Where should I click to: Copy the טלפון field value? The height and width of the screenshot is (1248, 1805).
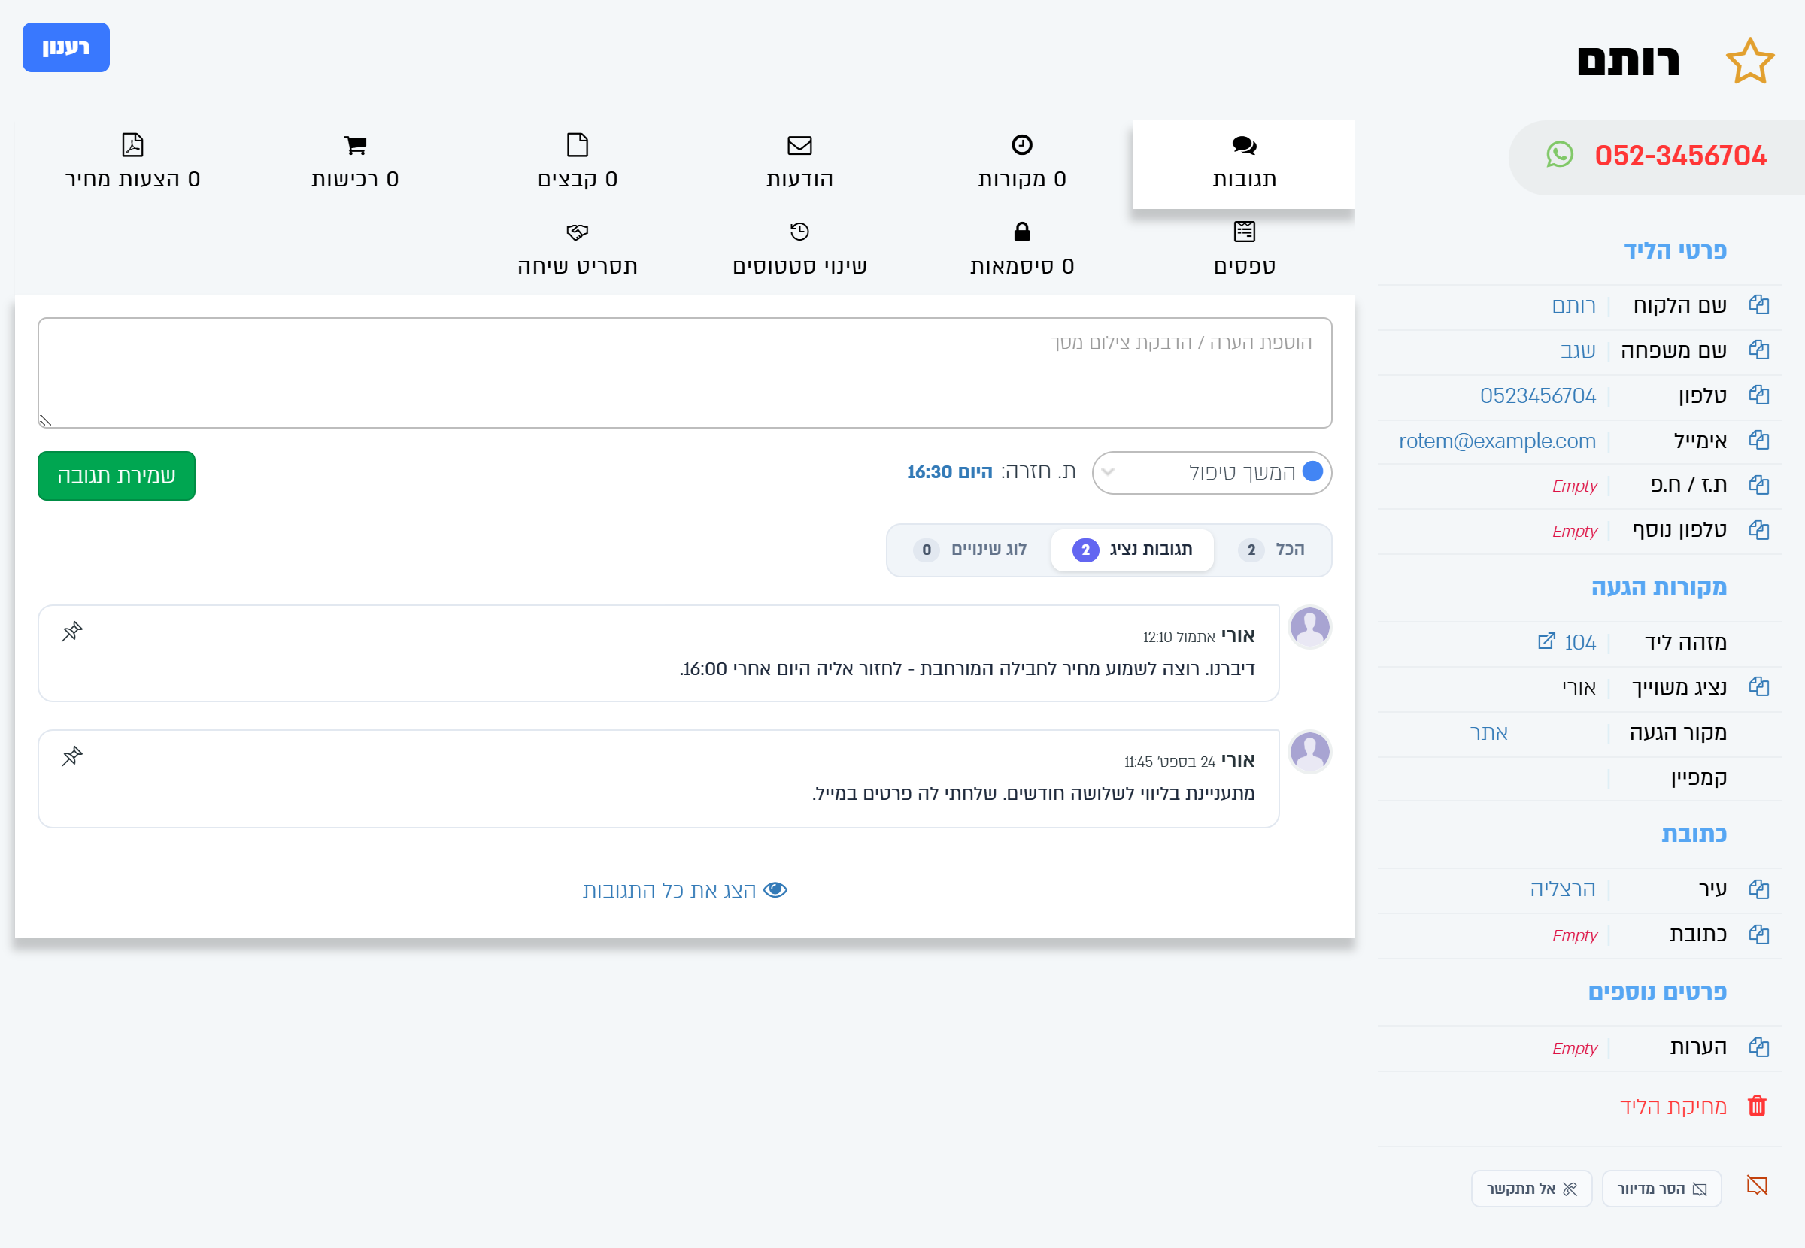(x=1759, y=395)
